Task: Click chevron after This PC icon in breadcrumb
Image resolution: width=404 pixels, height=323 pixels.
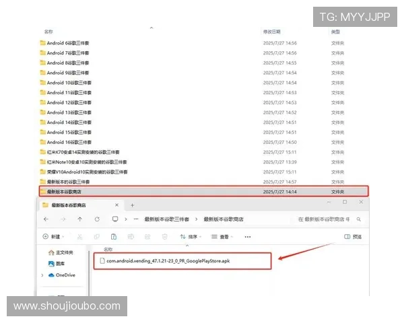Action: pyautogui.click(x=126, y=219)
